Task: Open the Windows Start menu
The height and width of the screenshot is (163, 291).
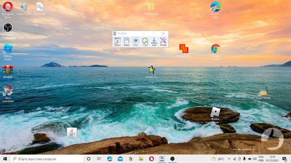Action: coord(5,159)
